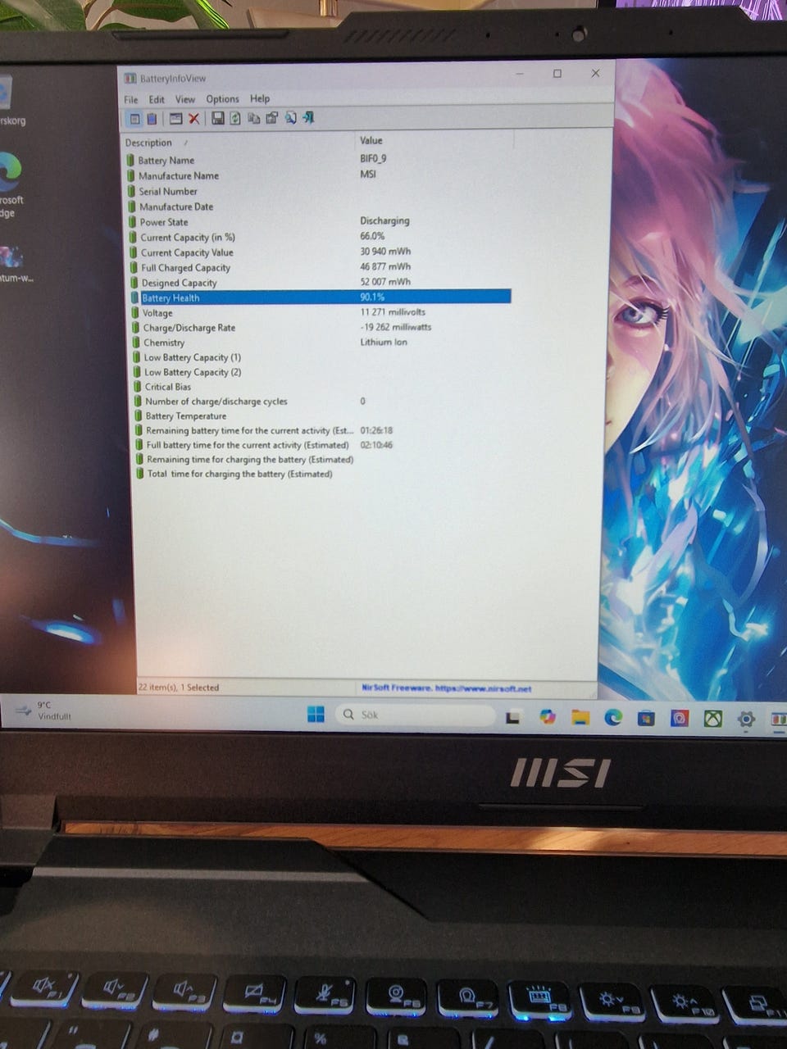The height and width of the screenshot is (1049, 787).
Task: Click the 02:10:46 full battery time value
Action: coord(376,445)
